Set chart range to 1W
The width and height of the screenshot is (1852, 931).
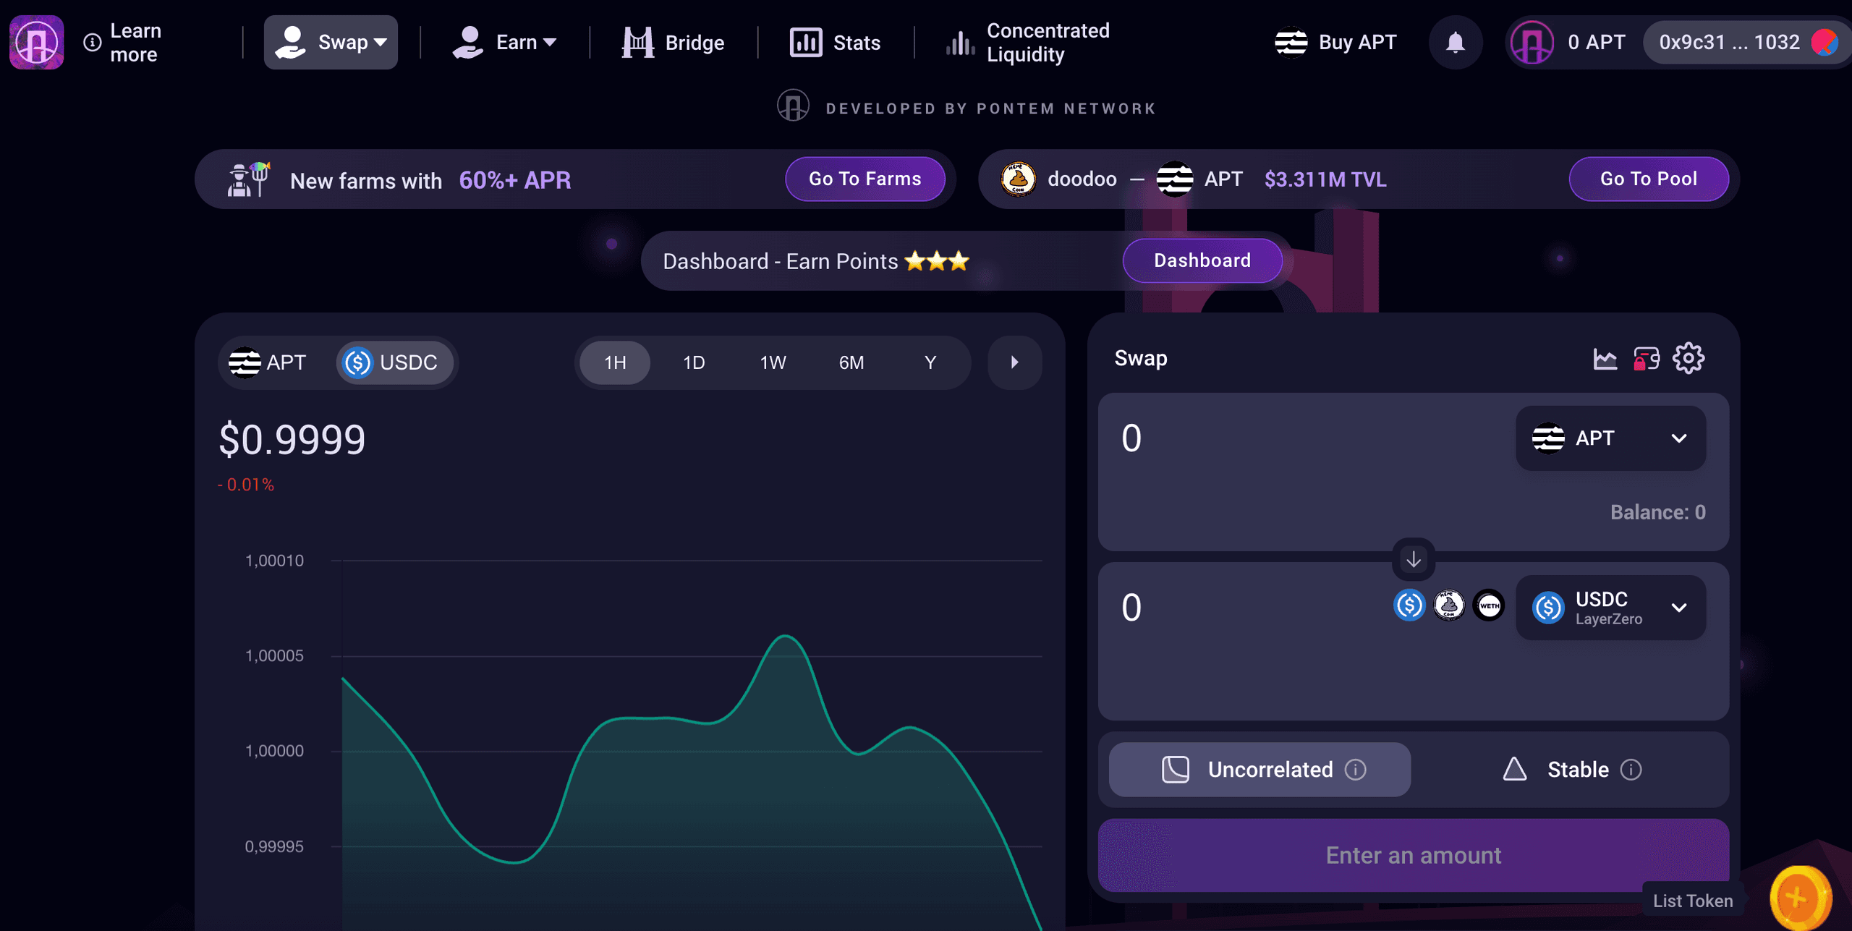773,362
